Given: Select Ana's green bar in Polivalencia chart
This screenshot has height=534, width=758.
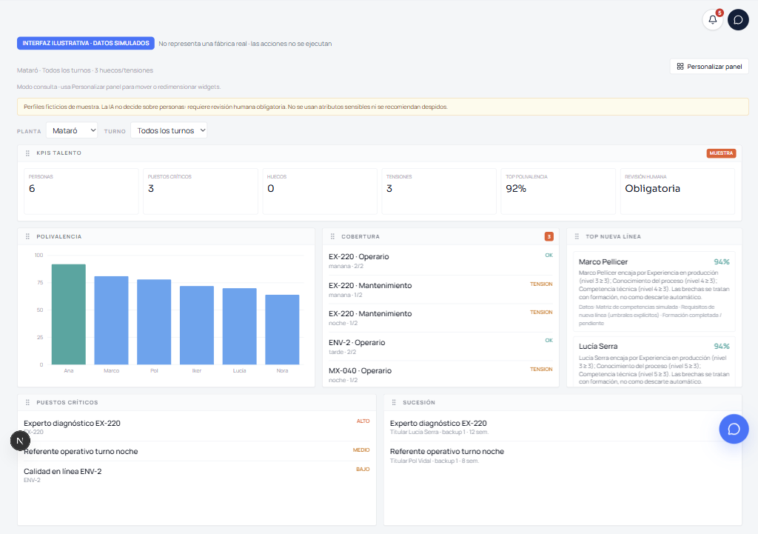Looking at the screenshot, I should coord(69,315).
